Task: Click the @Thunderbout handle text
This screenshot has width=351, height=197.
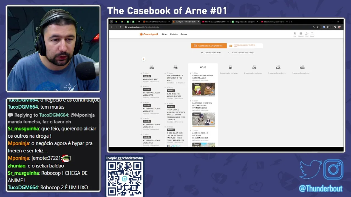Action: pos(321,189)
